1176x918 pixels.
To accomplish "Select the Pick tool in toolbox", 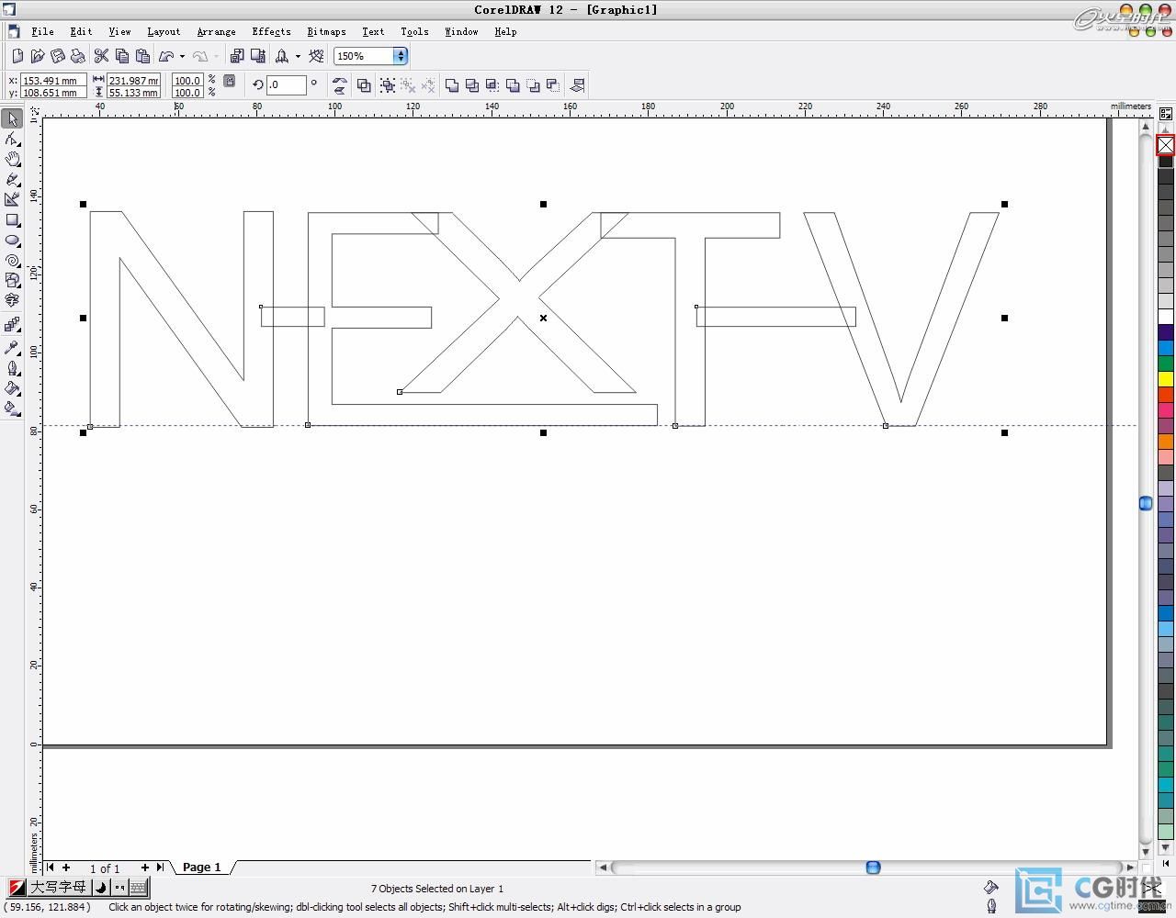I will (13, 119).
